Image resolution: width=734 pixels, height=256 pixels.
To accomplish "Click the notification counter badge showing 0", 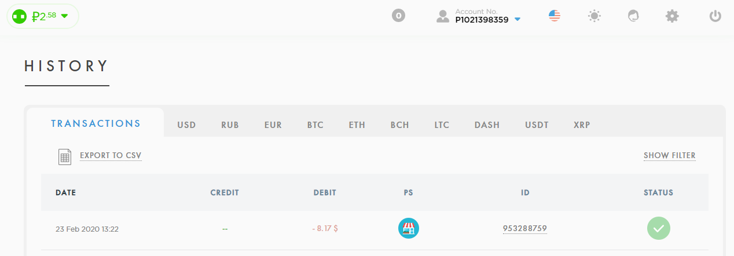I will (x=398, y=16).
